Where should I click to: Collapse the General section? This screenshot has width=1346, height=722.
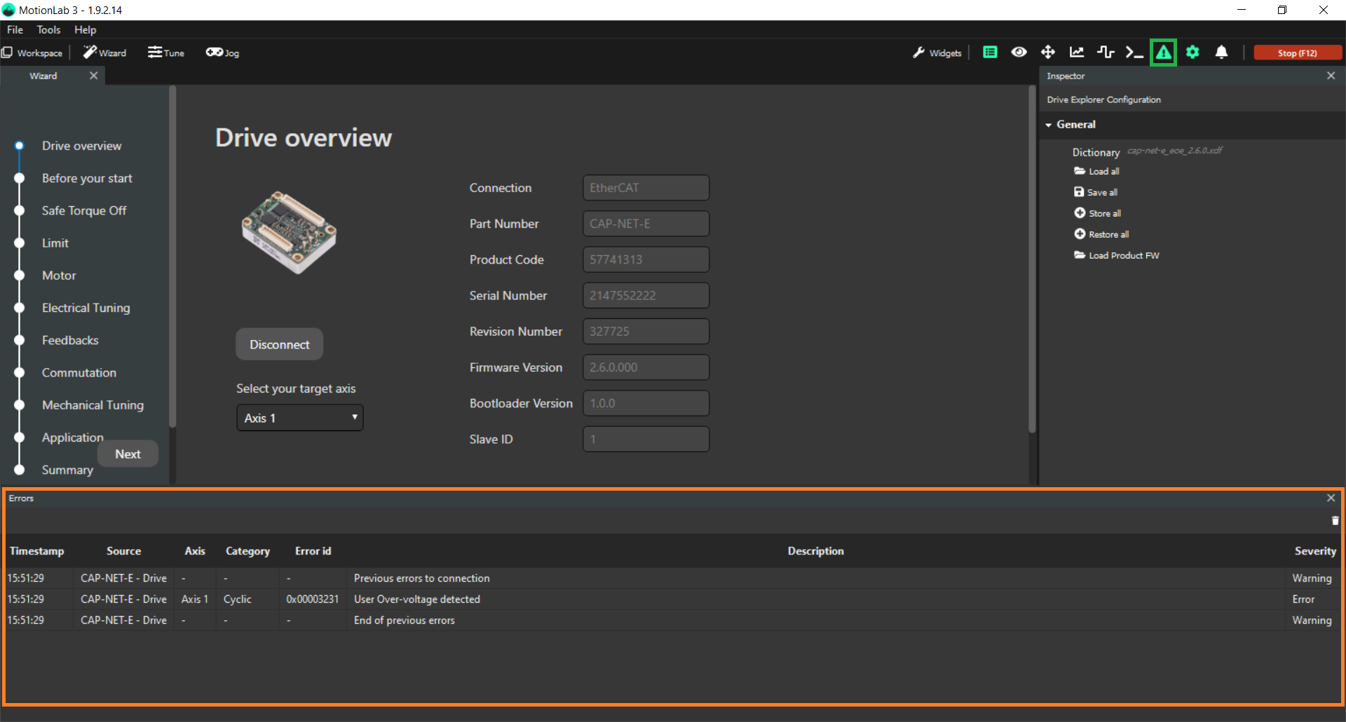click(1049, 125)
